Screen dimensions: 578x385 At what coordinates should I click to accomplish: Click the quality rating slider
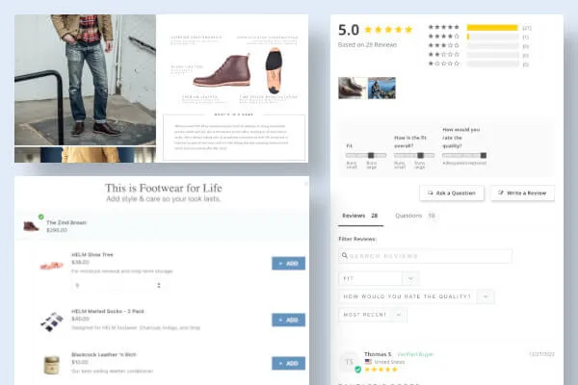click(464, 156)
